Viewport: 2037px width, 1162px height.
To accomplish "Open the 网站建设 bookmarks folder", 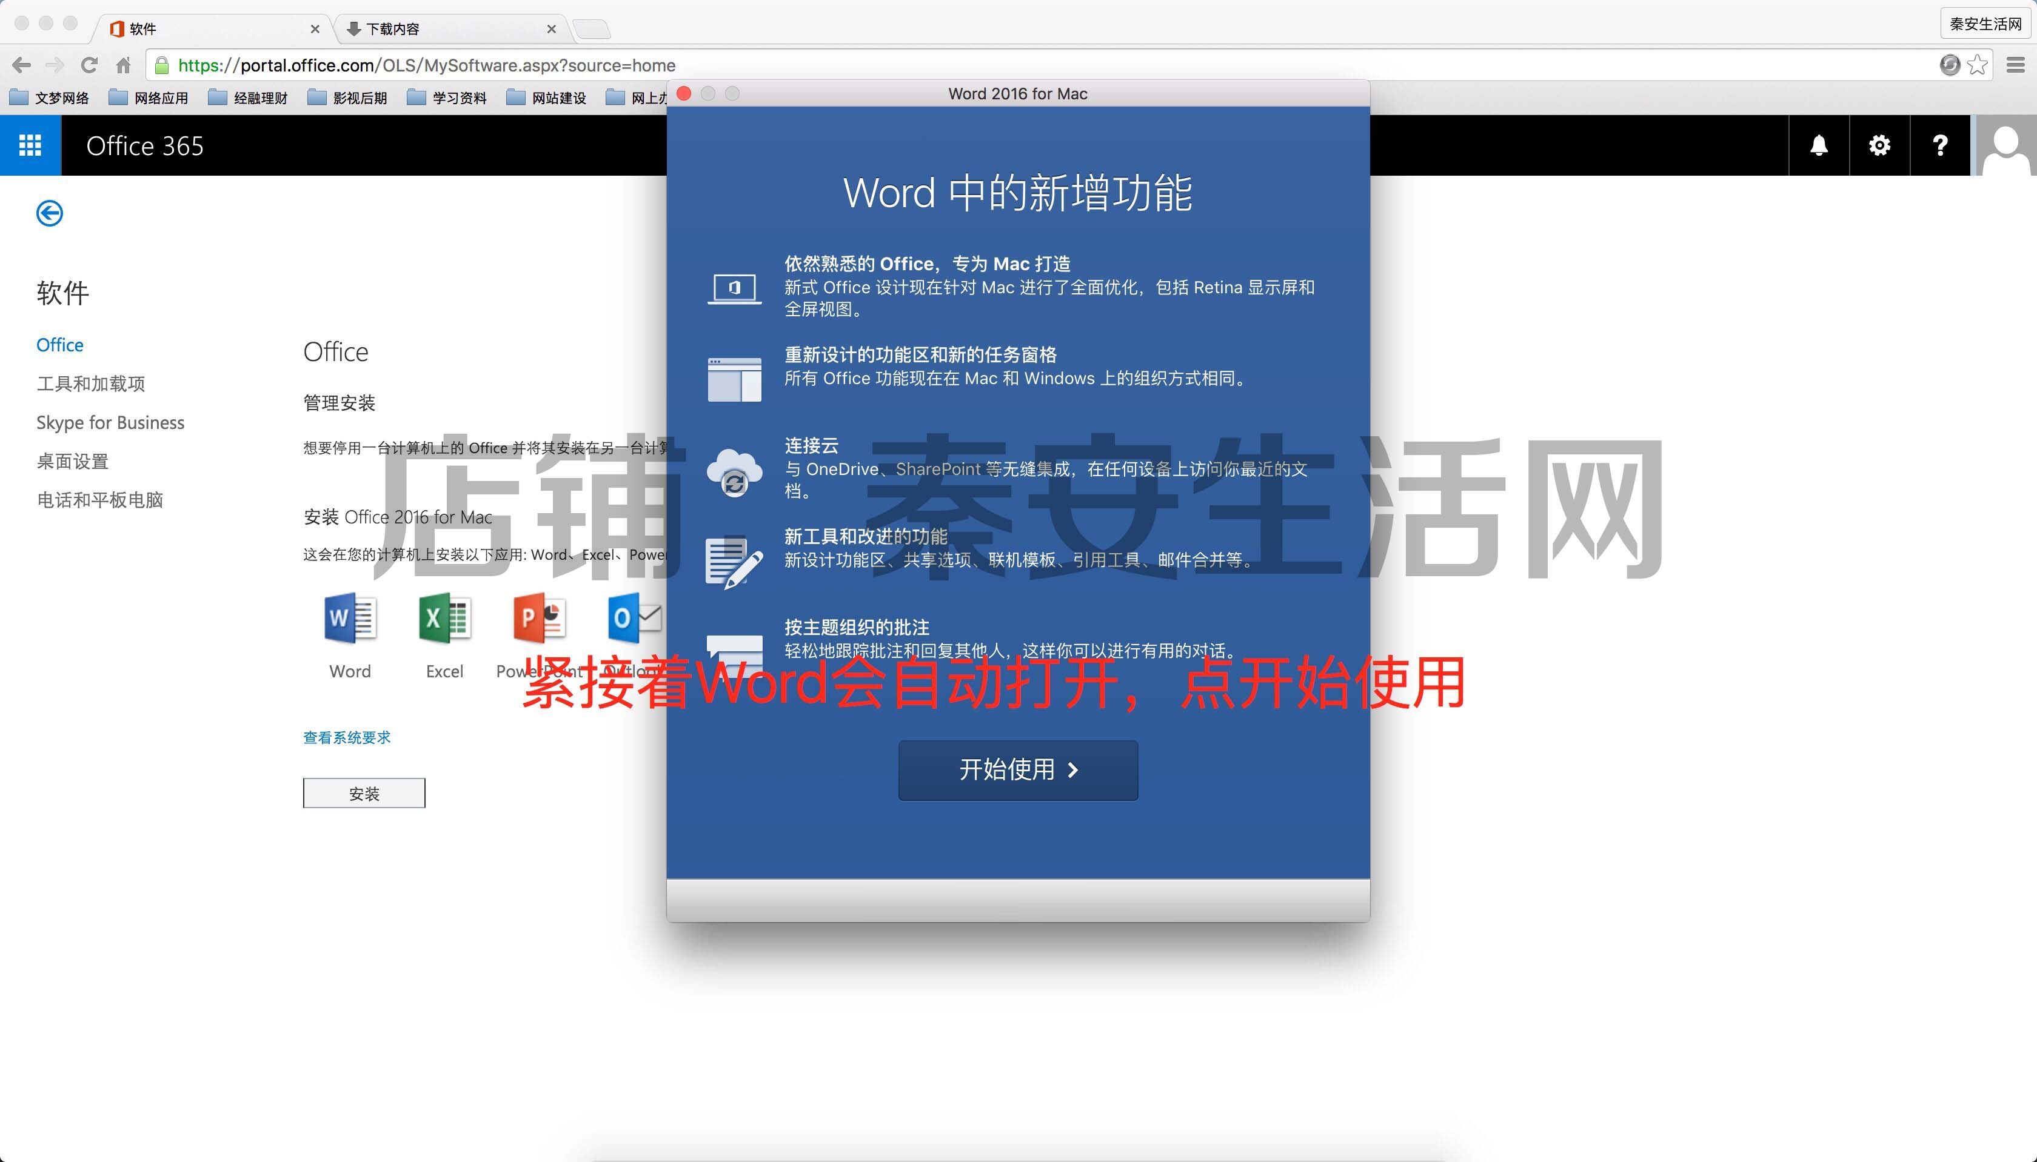I will [547, 98].
